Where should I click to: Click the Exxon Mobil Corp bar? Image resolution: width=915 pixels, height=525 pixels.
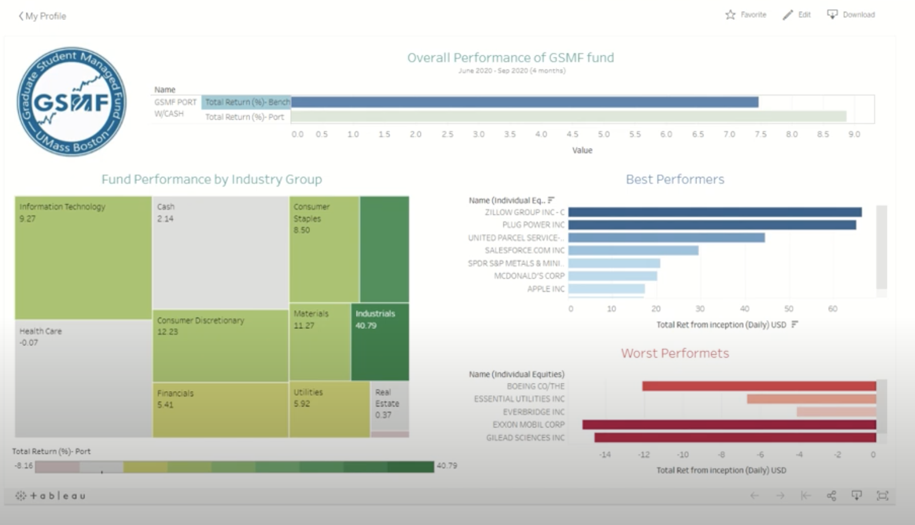729,425
